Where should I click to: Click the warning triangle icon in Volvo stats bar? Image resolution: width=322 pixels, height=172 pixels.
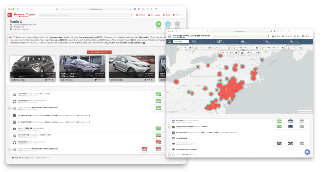[170, 42]
